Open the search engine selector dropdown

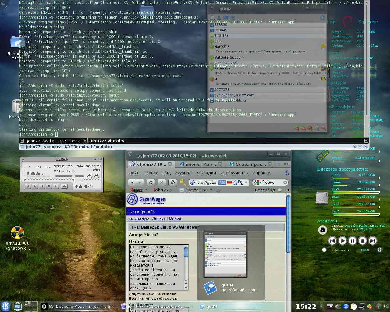[260, 183]
